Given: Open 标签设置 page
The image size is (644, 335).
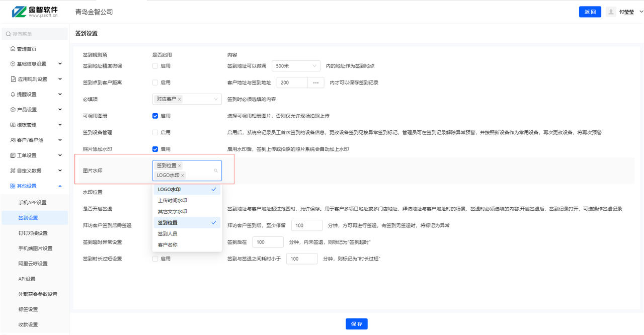Looking at the screenshot, I should tap(28, 309).
